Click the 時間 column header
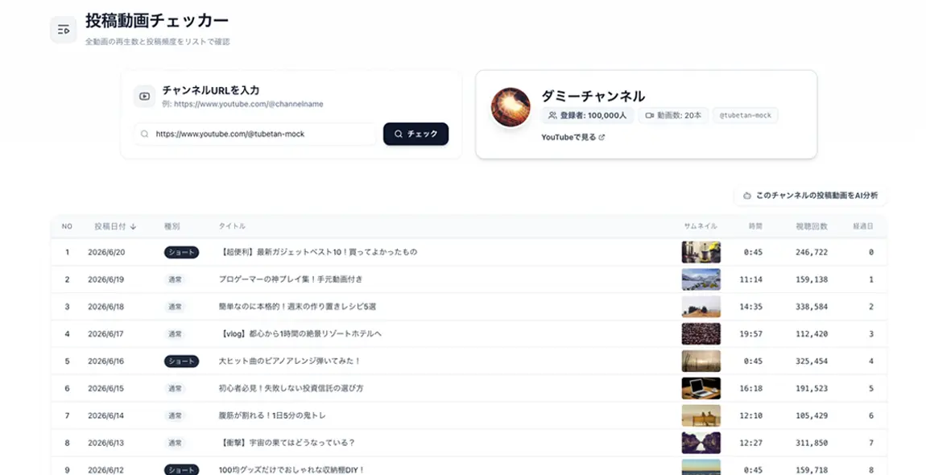This screenshot has height=475, width=926. (755, 226)
